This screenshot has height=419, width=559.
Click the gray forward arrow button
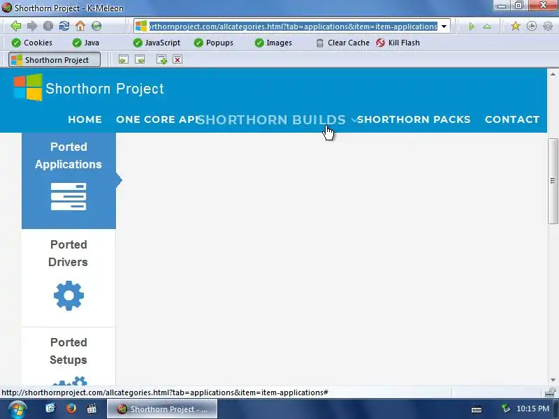[x=32, y=26]
